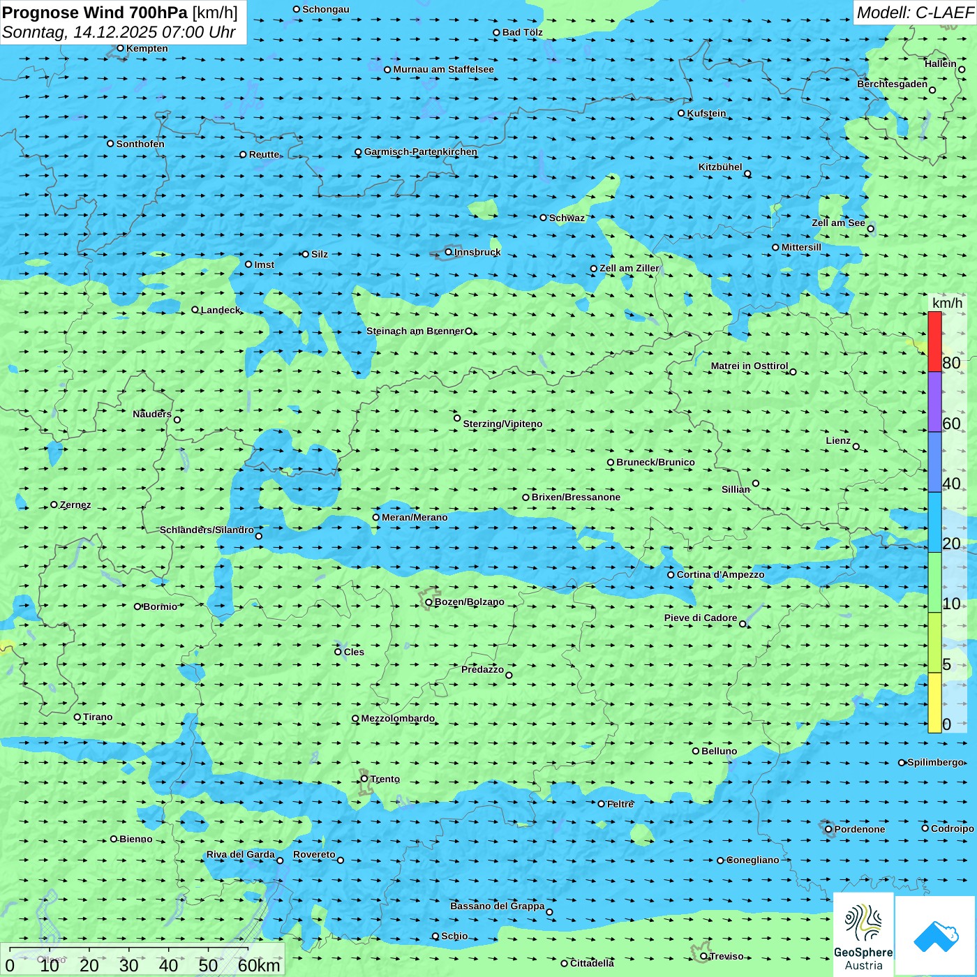Click the 'Zernez' label
The image size is (977, 977).
pyautogui.click(x=75, y=505)
